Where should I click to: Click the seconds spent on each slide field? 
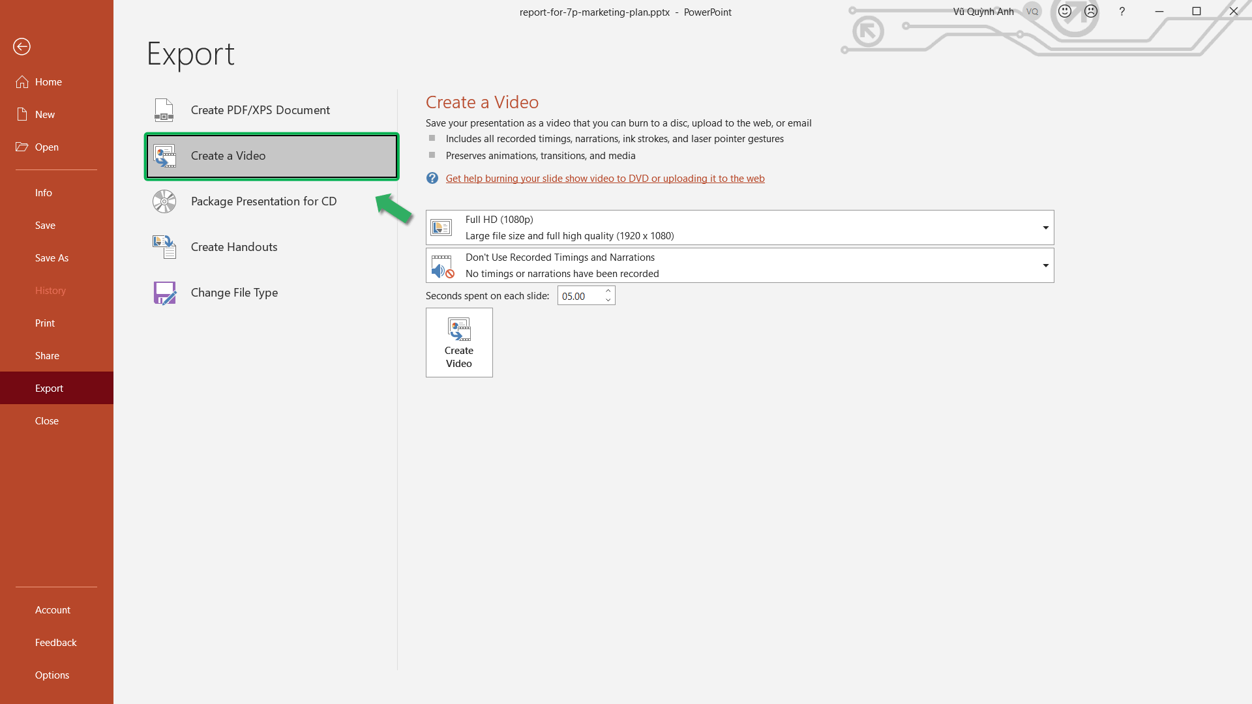pos(579,296)
